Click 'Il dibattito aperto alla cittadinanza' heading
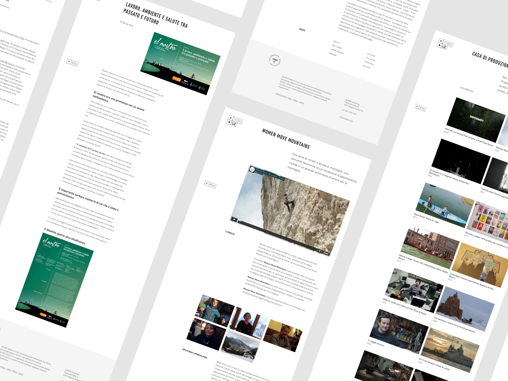The height and width of the screenshot is (381, 508). coord(65,236)
